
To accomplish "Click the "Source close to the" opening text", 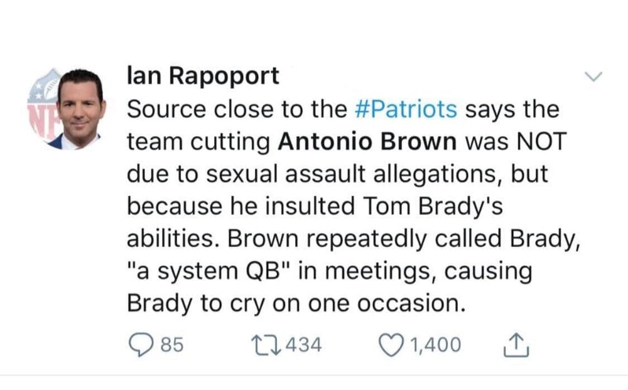I will (237, 109).
